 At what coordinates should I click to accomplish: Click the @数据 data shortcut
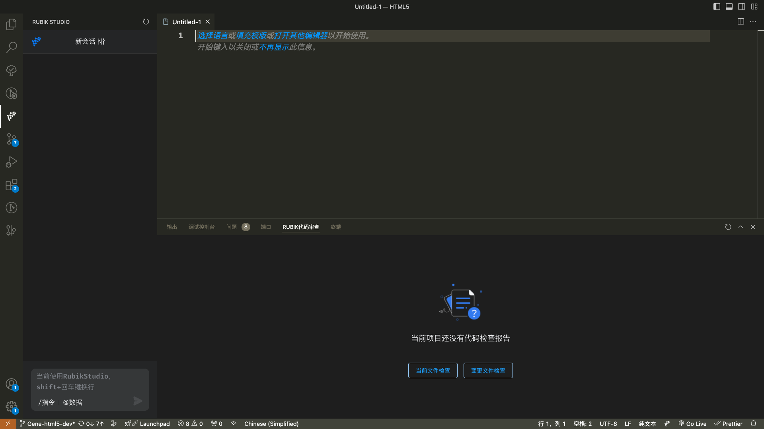(72, 402)
